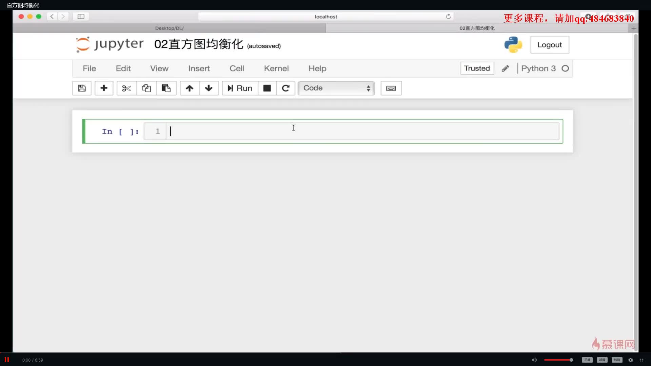Click the Cut cell icon

coord(126,88)
